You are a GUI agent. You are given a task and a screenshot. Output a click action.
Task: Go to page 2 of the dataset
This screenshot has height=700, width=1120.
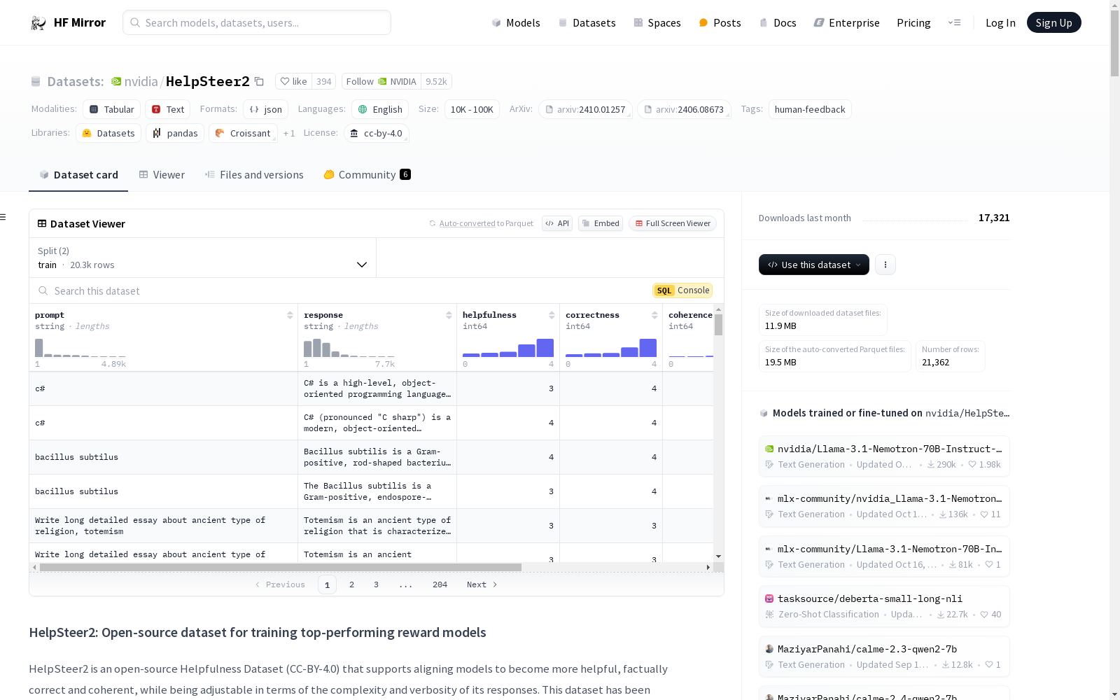coord(351,584)
